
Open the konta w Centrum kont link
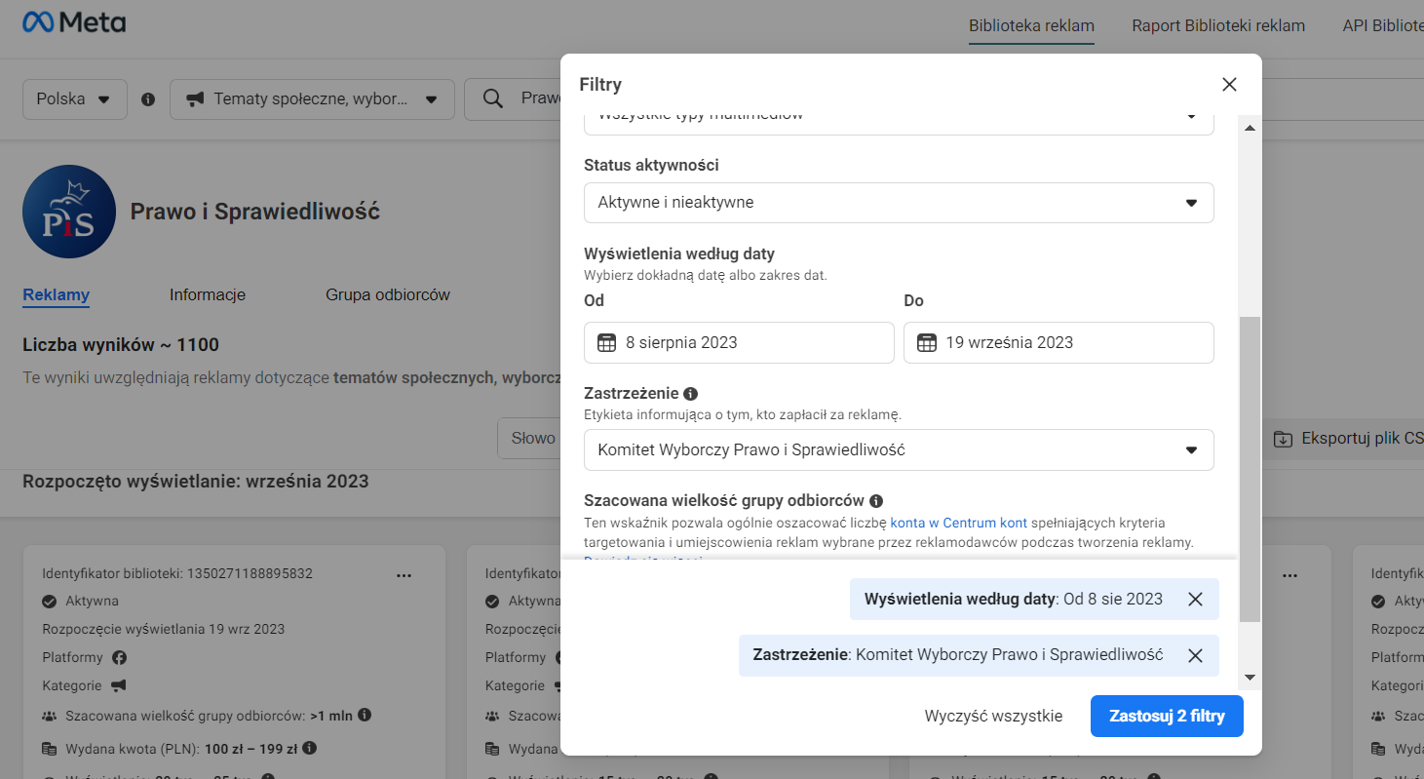(x=958, y=524)
